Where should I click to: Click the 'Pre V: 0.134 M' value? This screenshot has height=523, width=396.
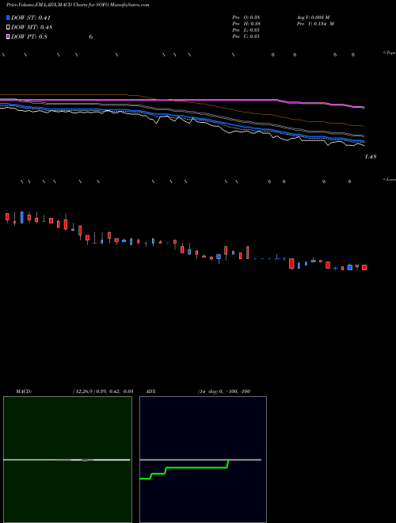[x=315, y=24]
